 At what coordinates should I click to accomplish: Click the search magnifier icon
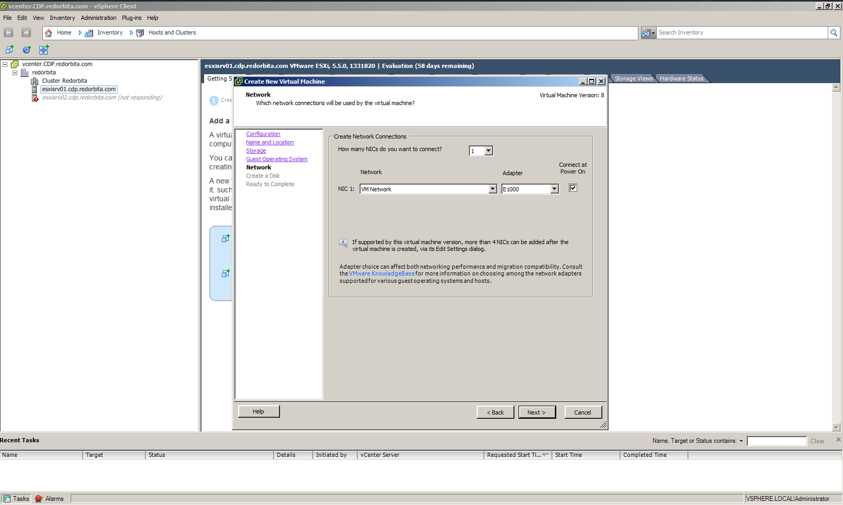click(x=834, y=33)
